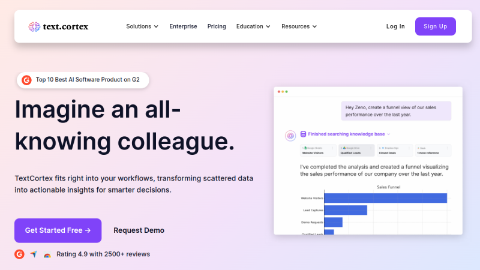480x270 pixels.
Task: Select the Closed Deals reference card
Action: pos(395,151)
